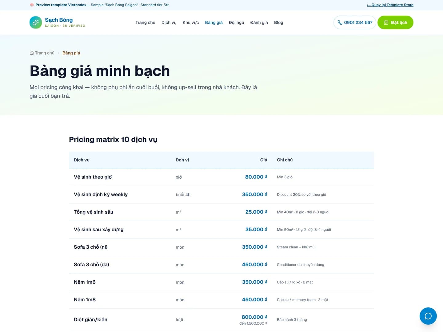
Task: Click the buổi 4h unit cell
Action: coord(183,195)
